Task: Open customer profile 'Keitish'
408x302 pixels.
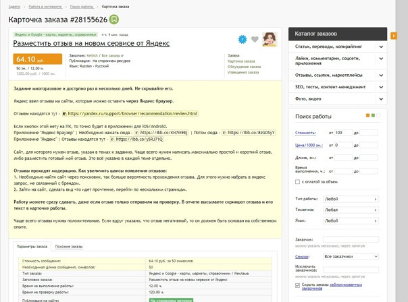Action: pos(92,55)
